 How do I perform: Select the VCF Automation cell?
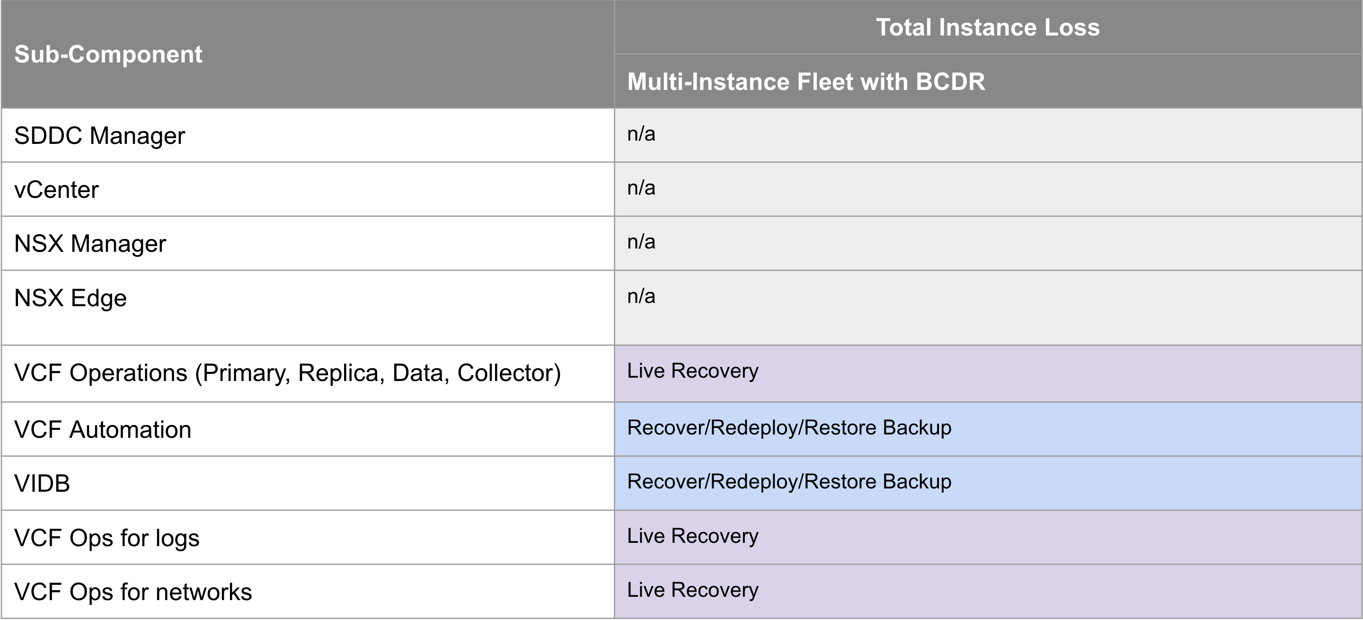click(x=103, y=430)
